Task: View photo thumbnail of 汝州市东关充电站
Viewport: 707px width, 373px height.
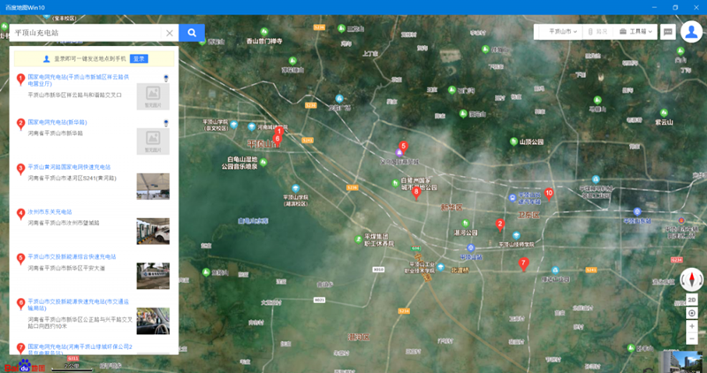Action: (153, 231)
